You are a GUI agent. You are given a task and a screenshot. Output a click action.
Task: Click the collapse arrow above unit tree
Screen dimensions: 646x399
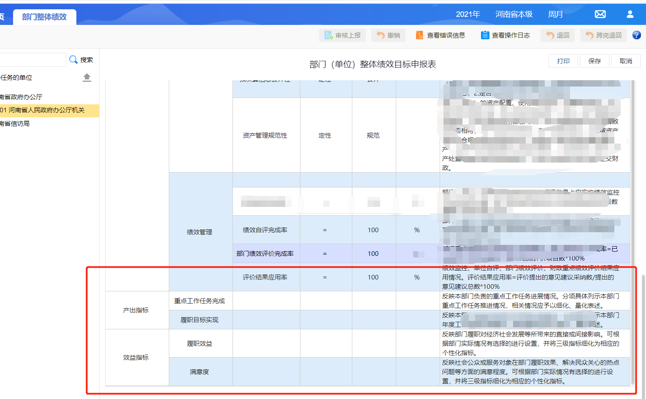(x=87, y=77)
